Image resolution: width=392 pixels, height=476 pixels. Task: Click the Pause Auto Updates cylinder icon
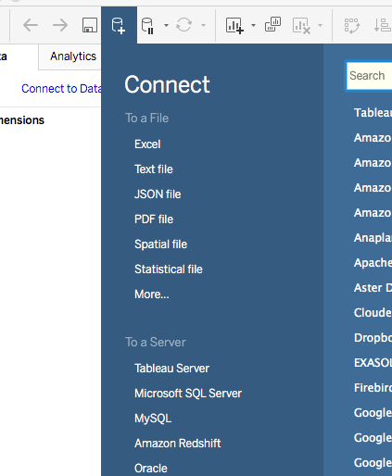point(147,26)
